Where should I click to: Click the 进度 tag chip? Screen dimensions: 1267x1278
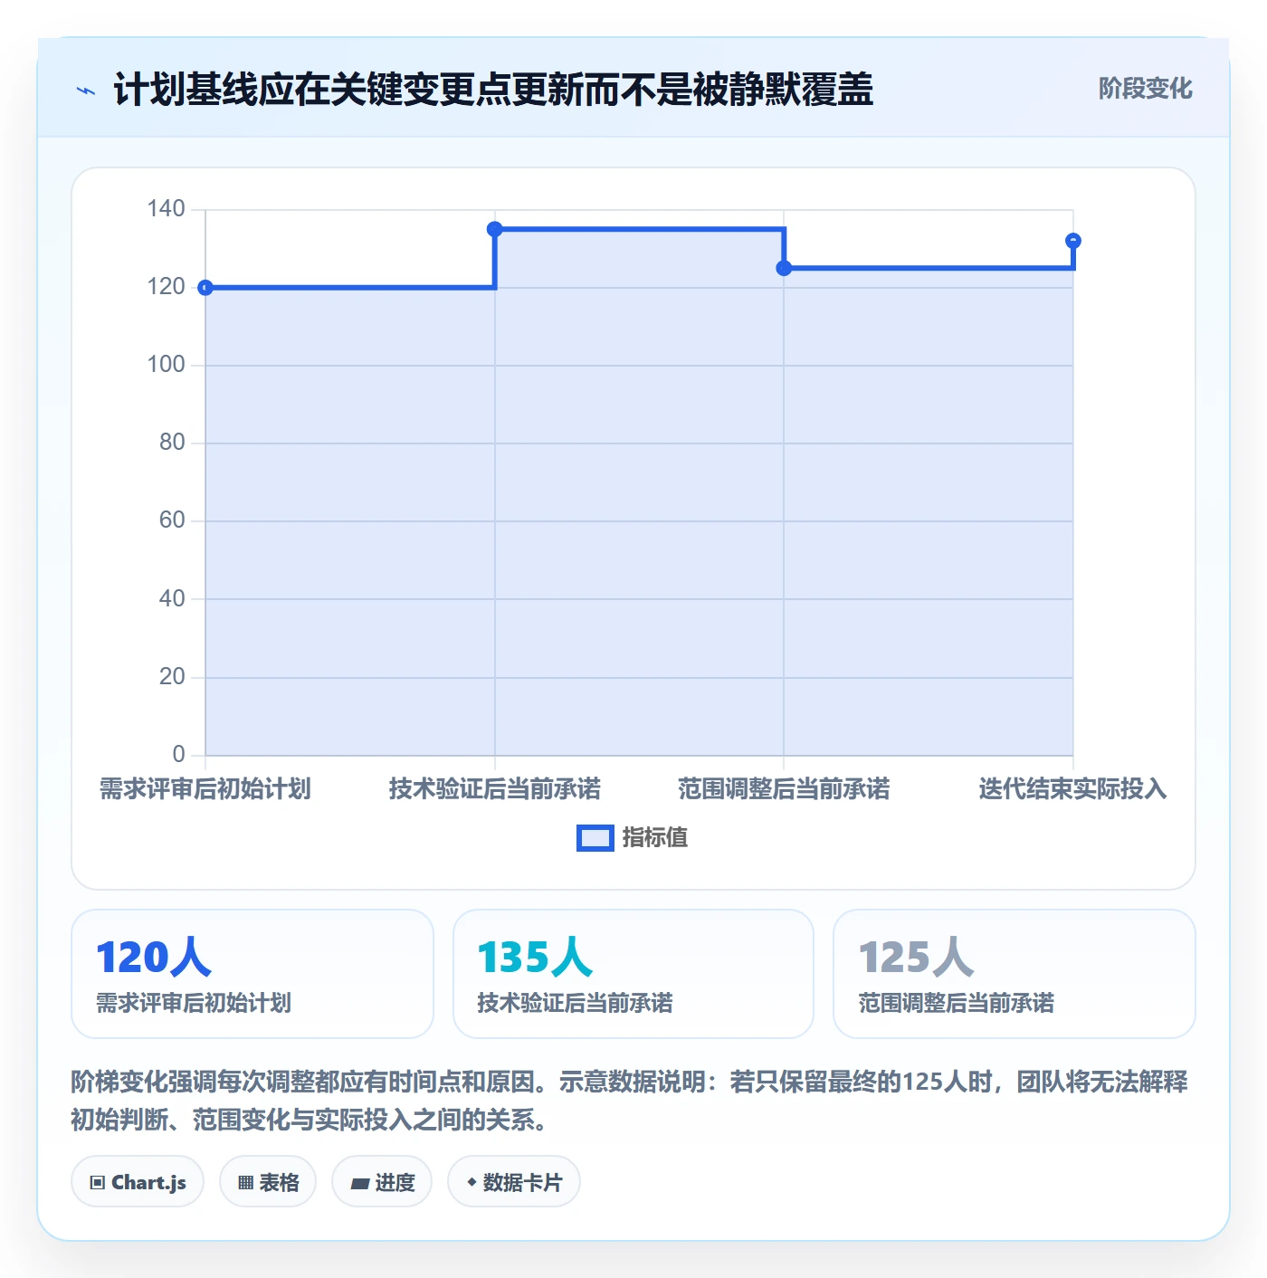382,1181
